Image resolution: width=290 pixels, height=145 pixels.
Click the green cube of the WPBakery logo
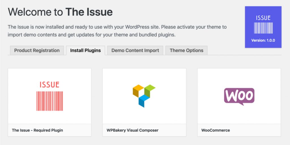coord(150,90)
